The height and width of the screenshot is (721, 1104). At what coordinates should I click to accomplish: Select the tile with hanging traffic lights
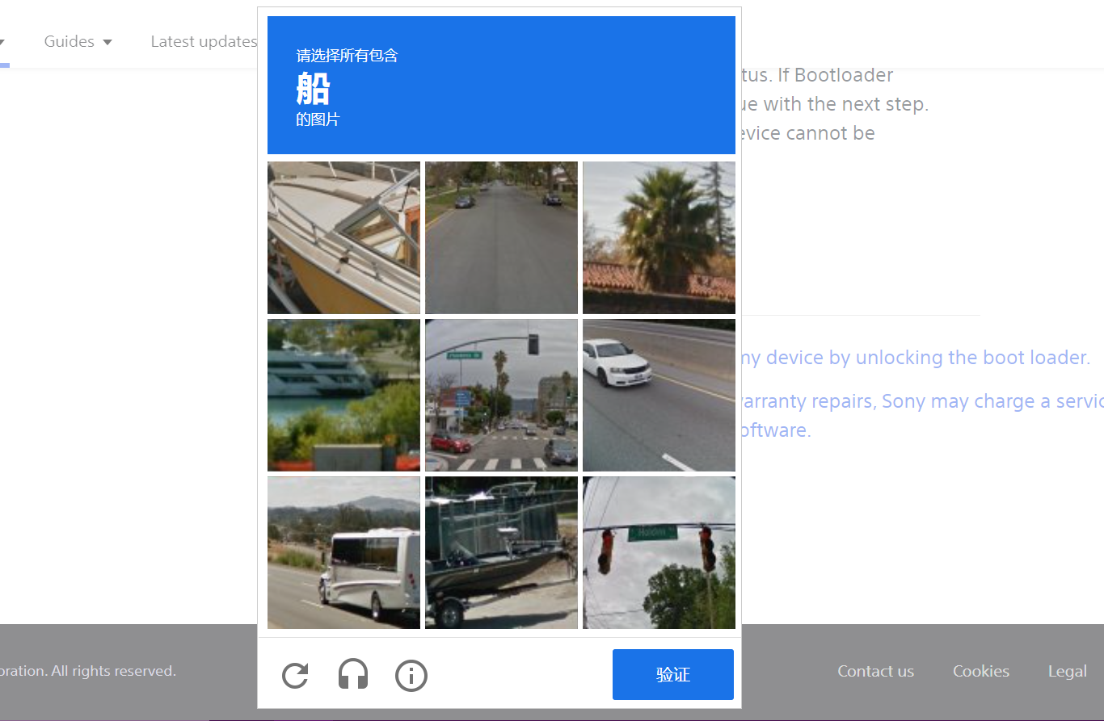click(x=659, y=552)
